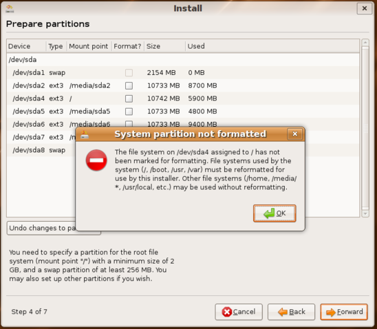Toggle format checkbox for /dev/sda1 swap

click(129, 73)
